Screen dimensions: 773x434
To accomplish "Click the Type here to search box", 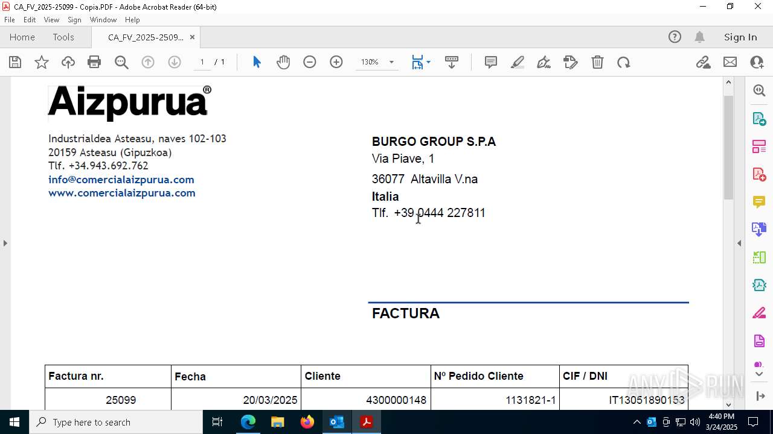I will coord(116,422).
